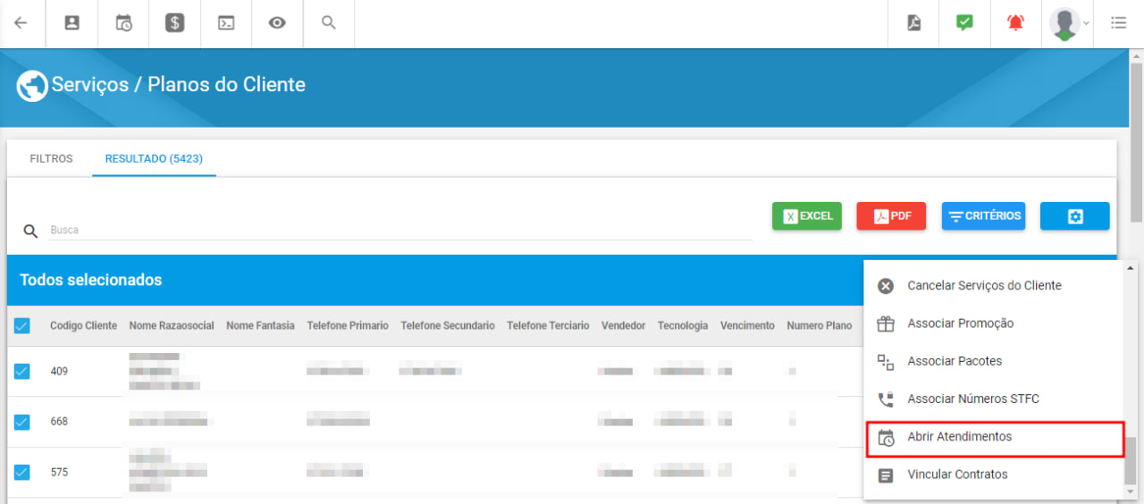Select the RESULTADO (5423) tab
The image size is (1144, 504).
(154, 158)
